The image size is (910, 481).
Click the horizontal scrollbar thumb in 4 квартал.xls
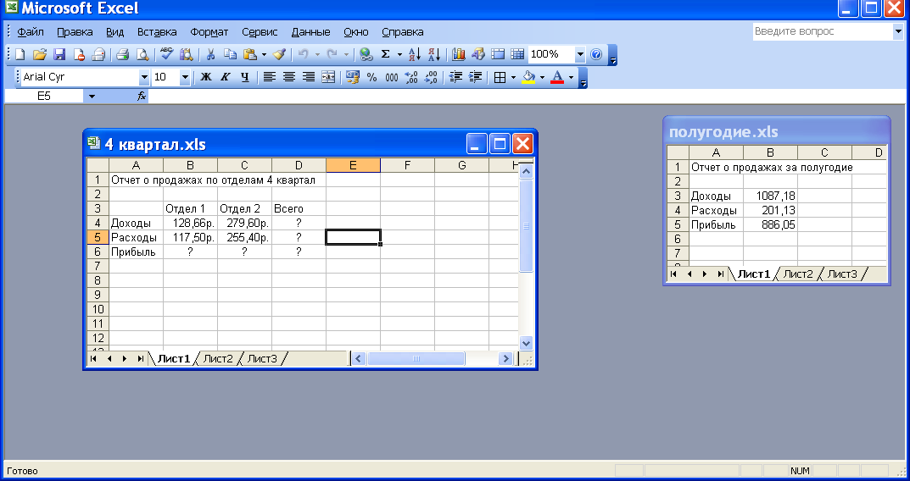tap(416, 359)
